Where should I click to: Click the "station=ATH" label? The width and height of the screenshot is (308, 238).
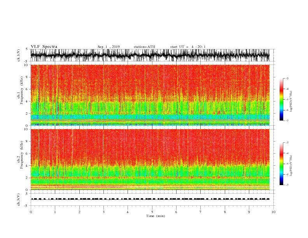pyautogui.click(x=144, y=47)
